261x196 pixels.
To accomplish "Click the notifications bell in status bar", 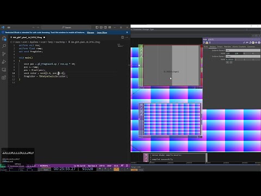I will pos(127,166).
